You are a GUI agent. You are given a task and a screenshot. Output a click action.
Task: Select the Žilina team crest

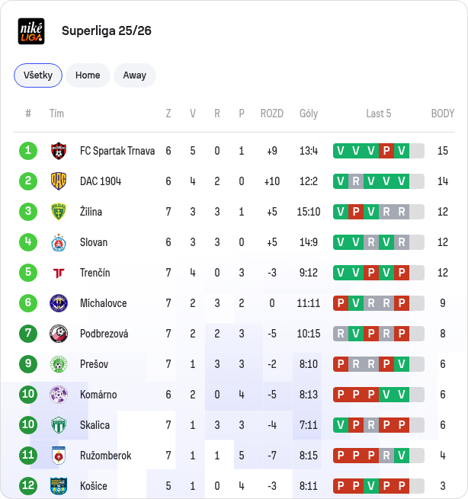tap(59, 212)
